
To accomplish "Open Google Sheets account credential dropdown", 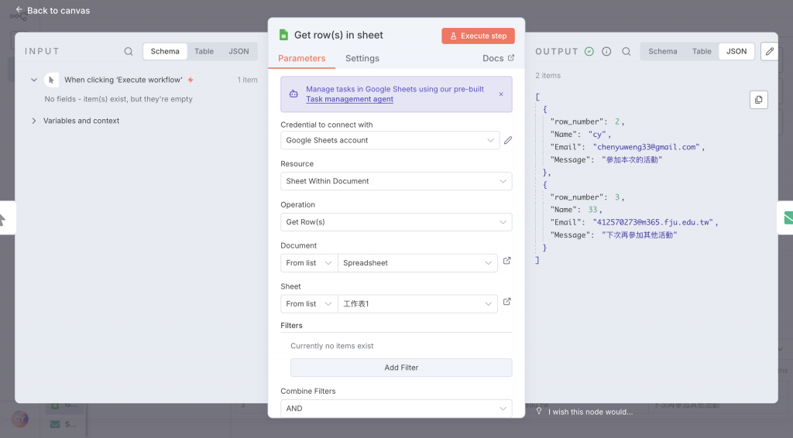I will click(x=390, y=140).
